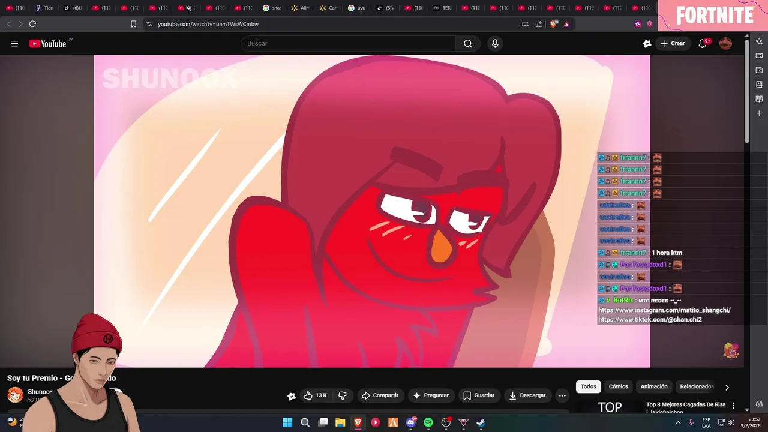This screenshot has height=432, width=768.
Task: Save video with Guardar button
Action: pyautogui.click(x=479, y=395)
